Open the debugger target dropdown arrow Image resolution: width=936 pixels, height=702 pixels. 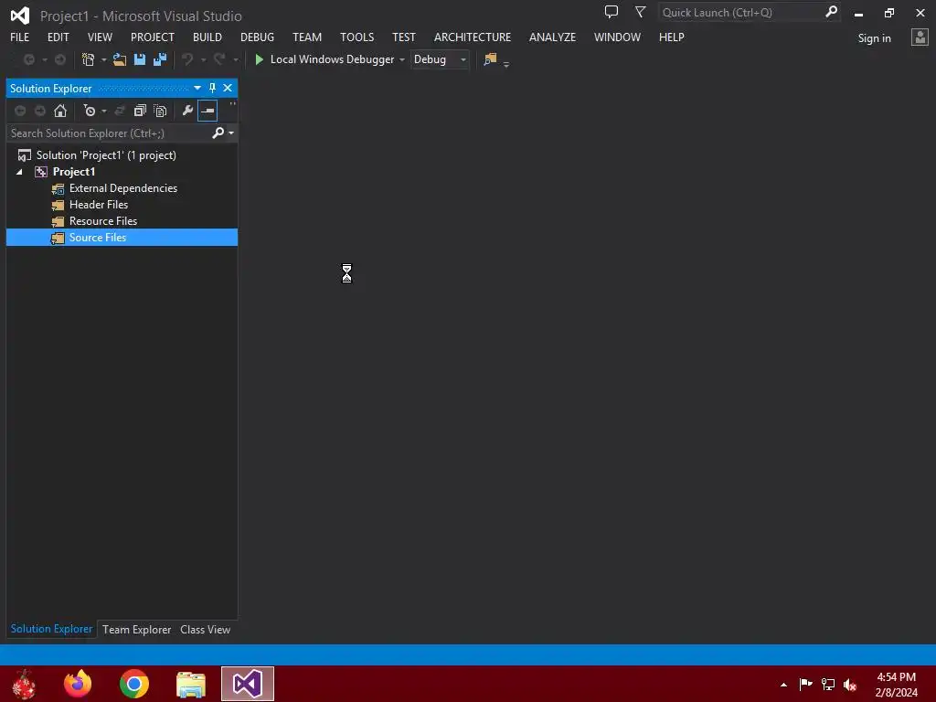[402, 59]
